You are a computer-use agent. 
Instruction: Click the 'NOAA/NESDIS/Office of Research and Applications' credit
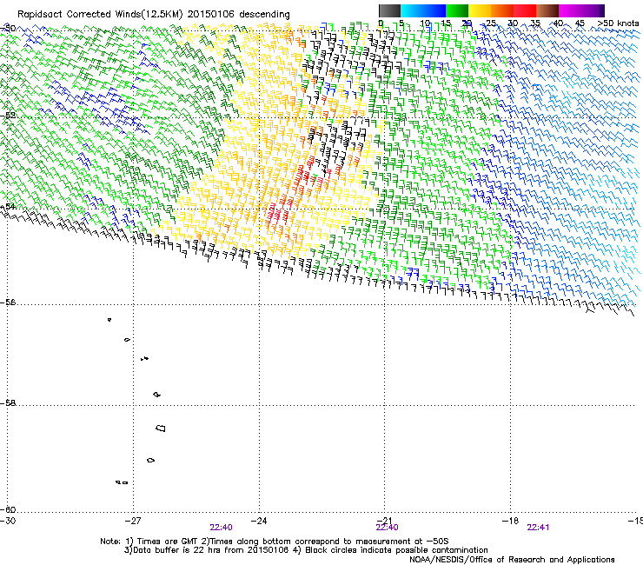tap(512, 560)
